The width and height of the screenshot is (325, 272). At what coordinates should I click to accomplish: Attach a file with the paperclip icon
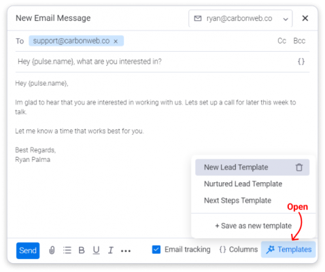(52, 250)
